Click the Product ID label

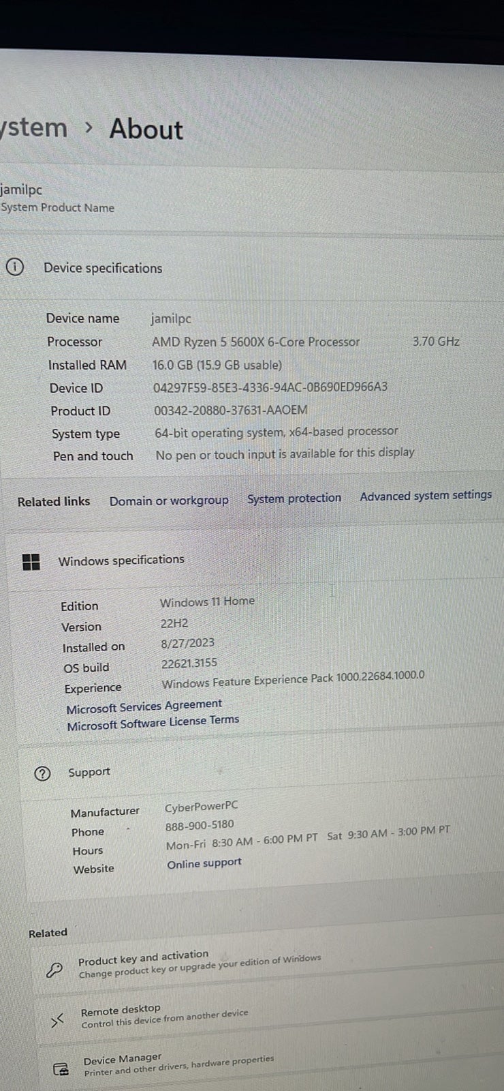80,410
